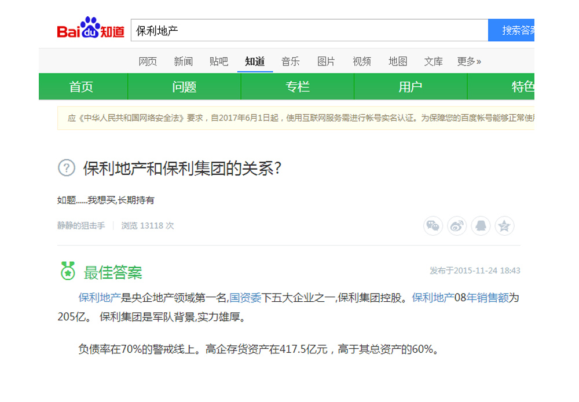Open asker profile 静静的狙击手
The height and width of the screenshot is (402, 579).
(x=81, y=225)
